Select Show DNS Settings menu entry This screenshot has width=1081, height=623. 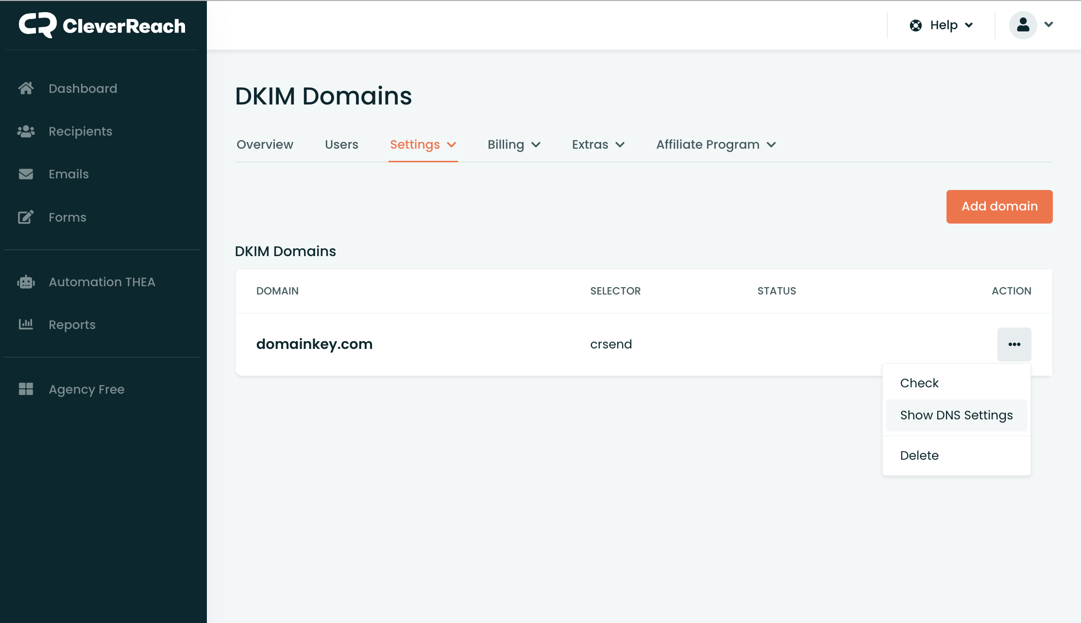956,415
